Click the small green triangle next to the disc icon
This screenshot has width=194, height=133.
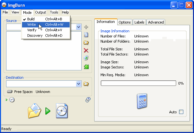coord(6,100)
